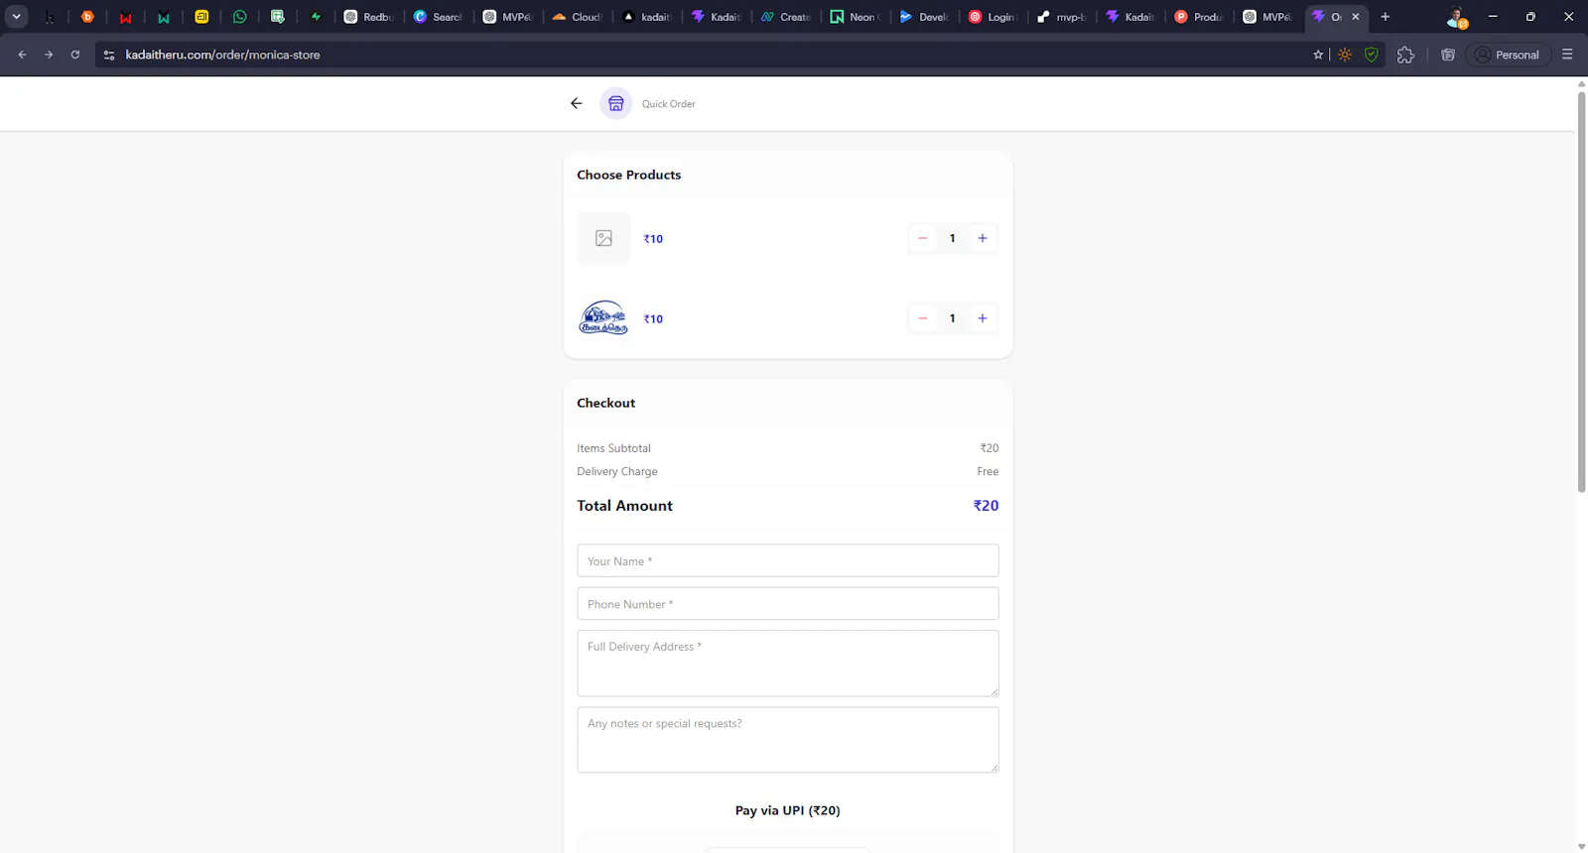1588x853 pixels.
Task: Switch to the Devek tab
Action: click(x=925, y=17)
